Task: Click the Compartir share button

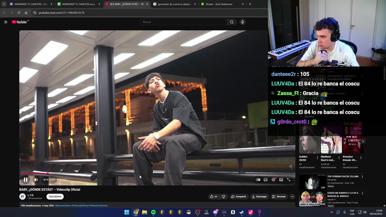Action: [239, 197]
